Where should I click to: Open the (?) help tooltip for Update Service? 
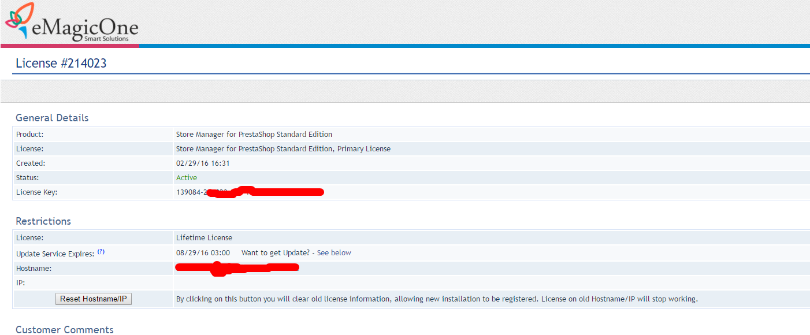[x=101, y=252]
